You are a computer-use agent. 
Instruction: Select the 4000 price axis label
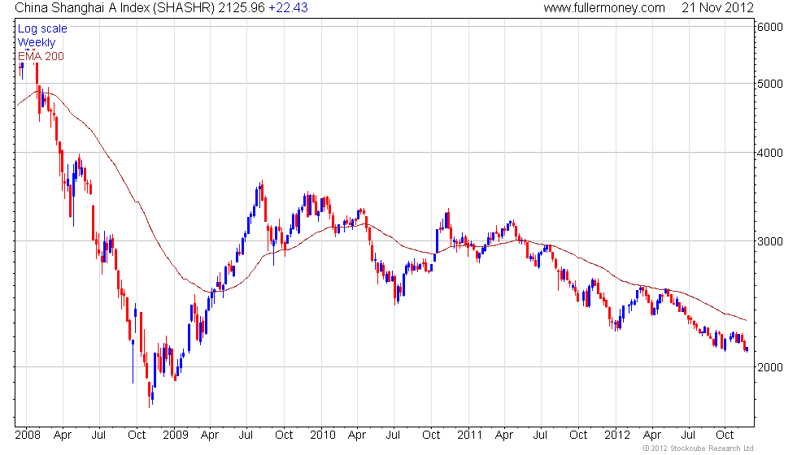pos(770,153)
